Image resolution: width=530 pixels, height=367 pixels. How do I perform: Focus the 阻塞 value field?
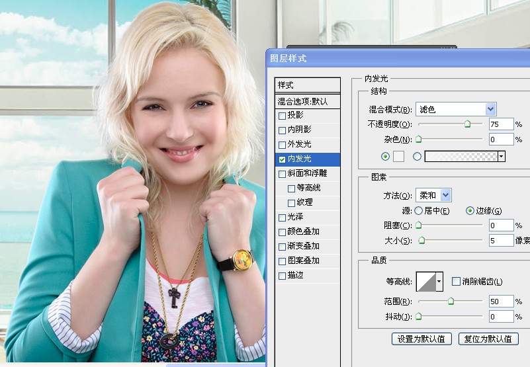click(502, 225)
